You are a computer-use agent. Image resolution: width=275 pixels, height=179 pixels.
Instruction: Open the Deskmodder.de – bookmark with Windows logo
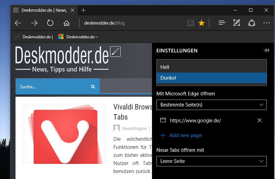[78, 37]
